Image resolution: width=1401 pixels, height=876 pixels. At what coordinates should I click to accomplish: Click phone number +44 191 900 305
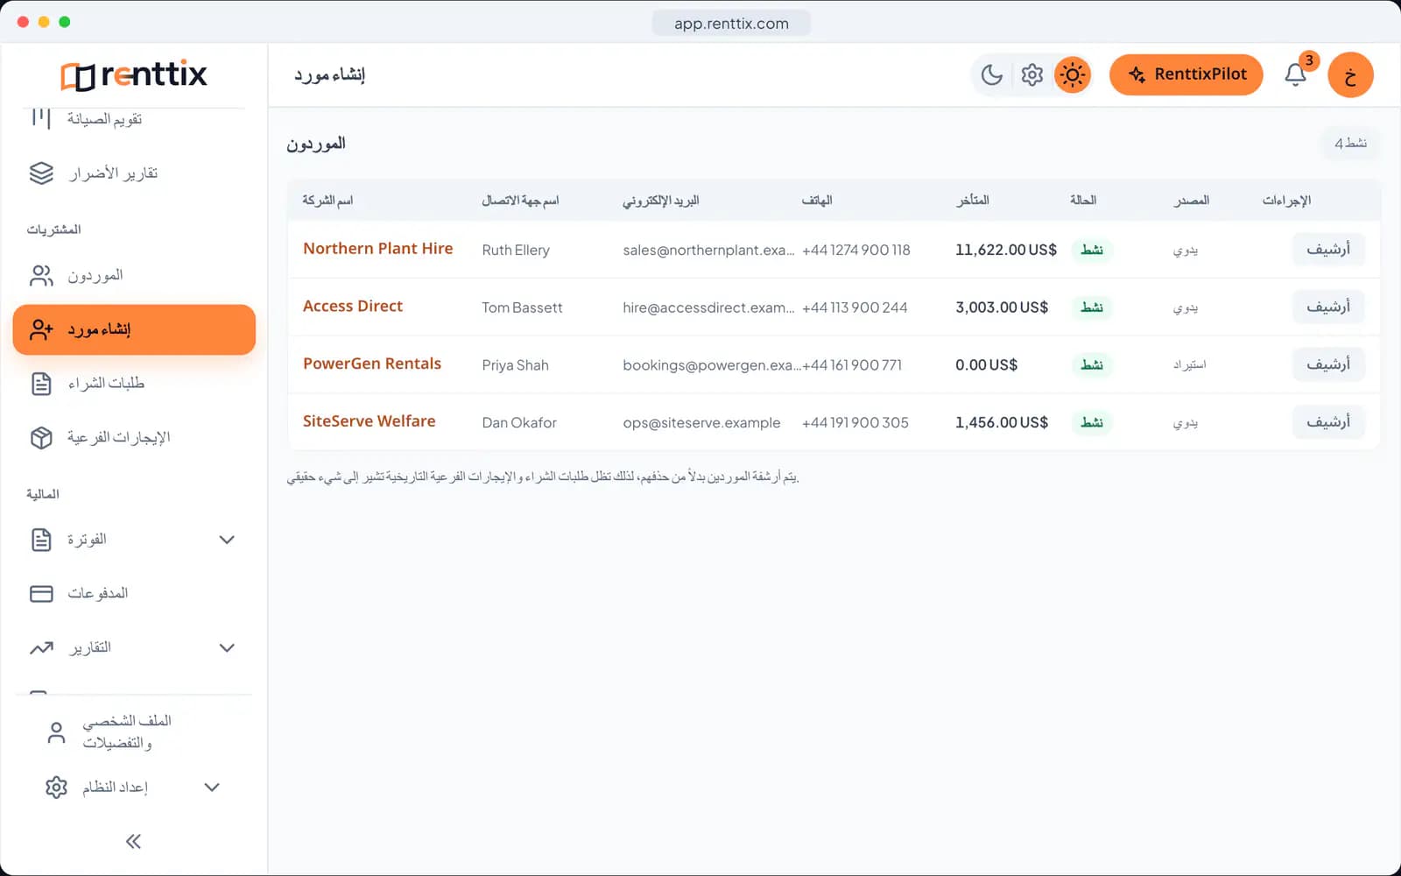pyautogui.click(x=855, y=423)
